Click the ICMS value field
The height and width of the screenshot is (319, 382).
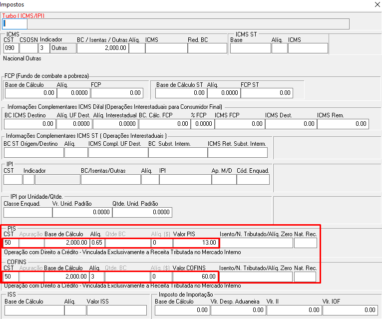(166, 48)
